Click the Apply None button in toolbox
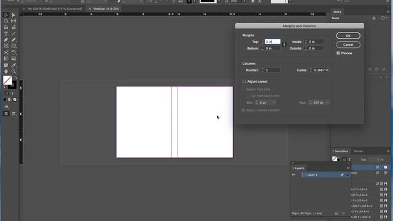 pyautogui.click(x=15, y=99)
